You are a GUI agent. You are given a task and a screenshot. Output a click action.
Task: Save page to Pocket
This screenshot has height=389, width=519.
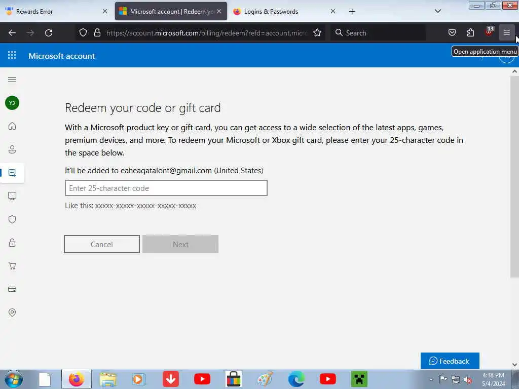pyautogui.click(x=452, y=32)
